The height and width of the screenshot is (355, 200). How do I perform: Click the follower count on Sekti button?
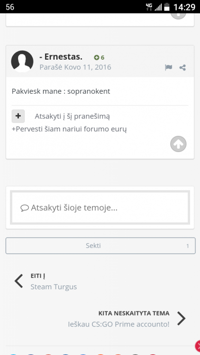coord(188,246)
